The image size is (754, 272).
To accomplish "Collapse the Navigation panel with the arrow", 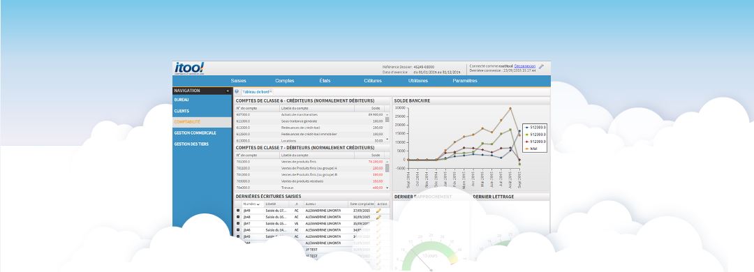I will point(228,91).
